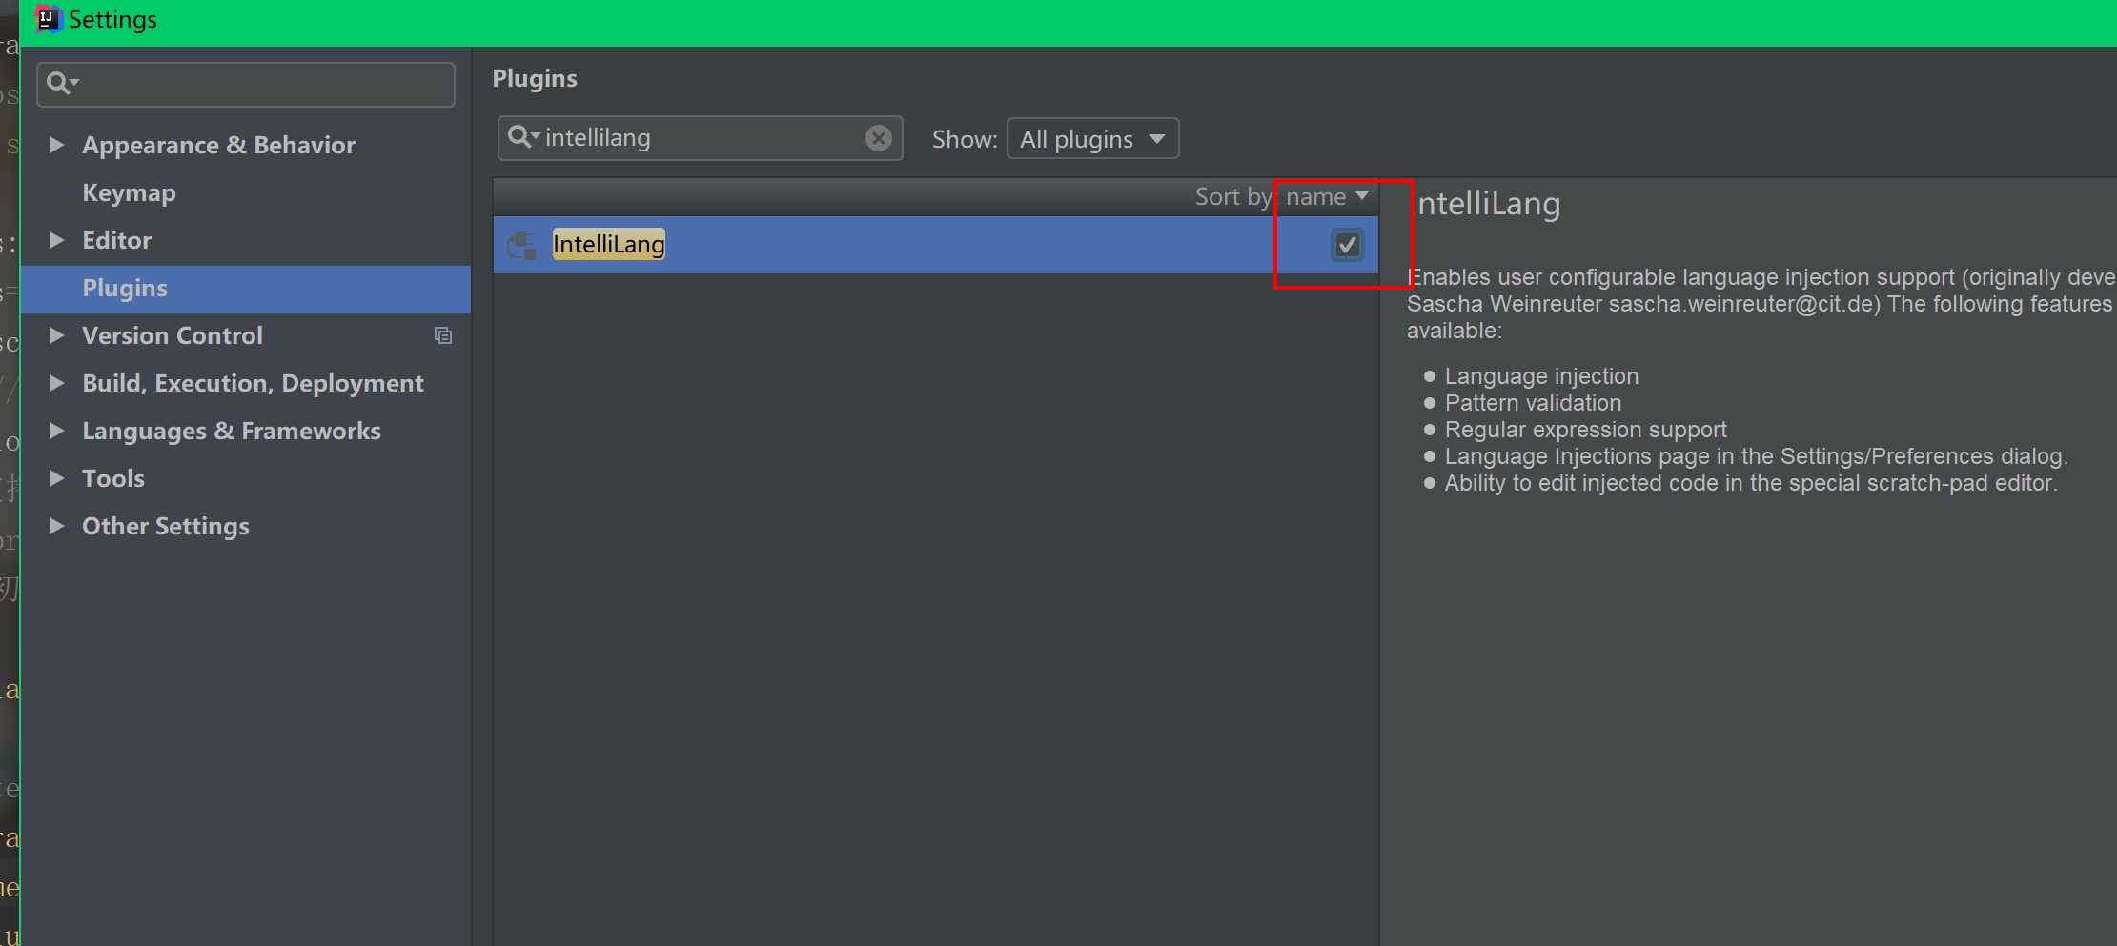Clear the intellilang plugin search text
This screenshot has width=2117, height=946.
pyautogui.click(x=878, y=138)
